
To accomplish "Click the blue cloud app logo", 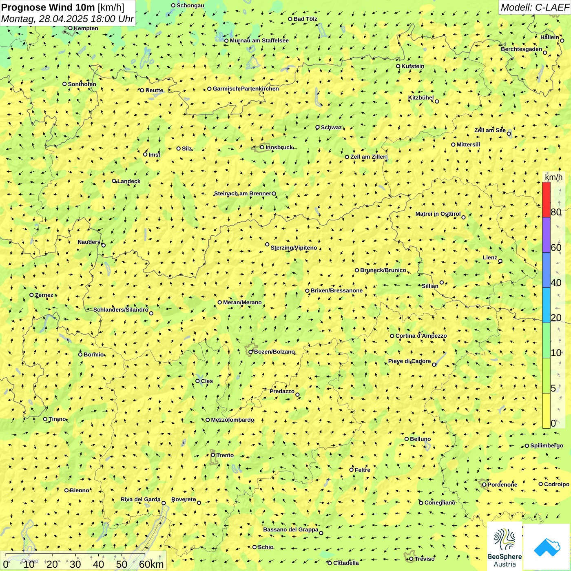I will pyautogui.click(x=547, y=547).
